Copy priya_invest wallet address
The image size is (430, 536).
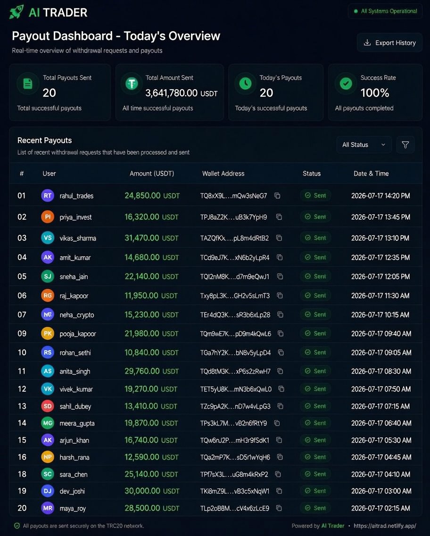pyautogui.click(x=279, y=217)
